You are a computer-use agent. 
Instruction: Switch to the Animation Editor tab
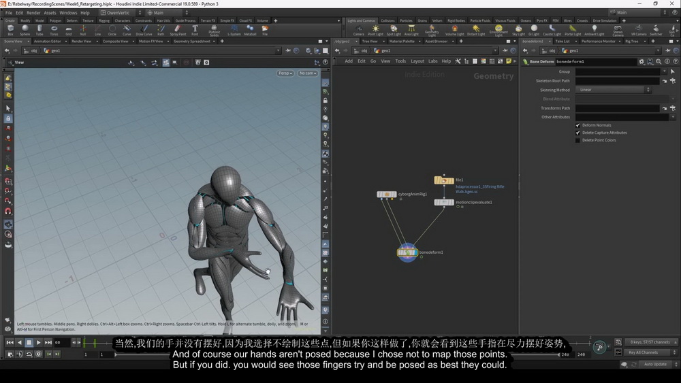click(48, 41)
